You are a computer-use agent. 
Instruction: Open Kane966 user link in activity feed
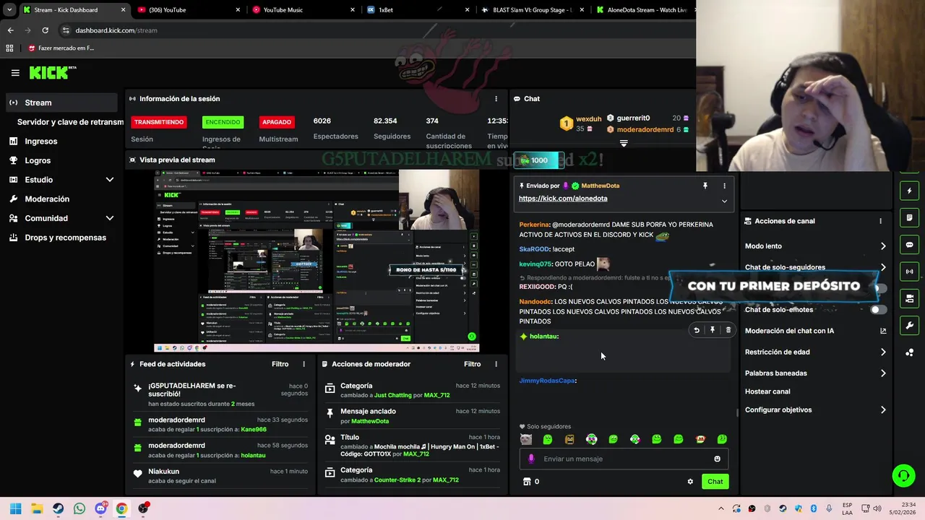[254, 430]
